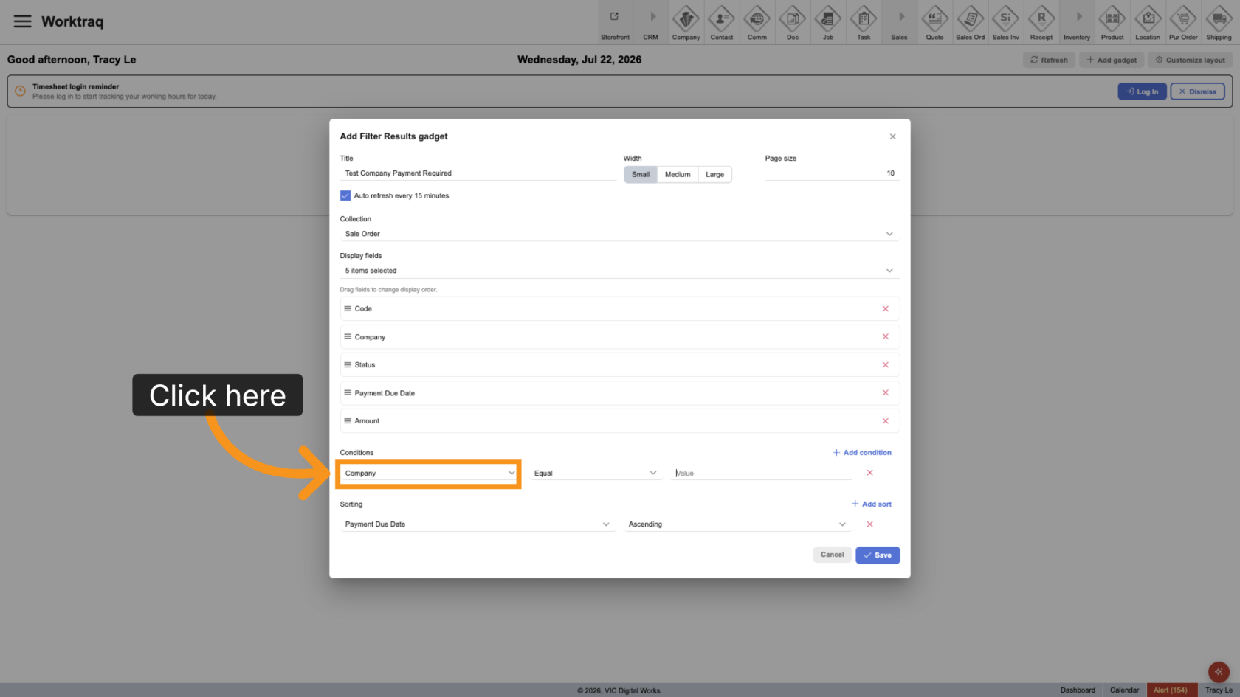Remove the Amount display field
The height and width of the screenshot is (697, 1240).
point(885,421)
